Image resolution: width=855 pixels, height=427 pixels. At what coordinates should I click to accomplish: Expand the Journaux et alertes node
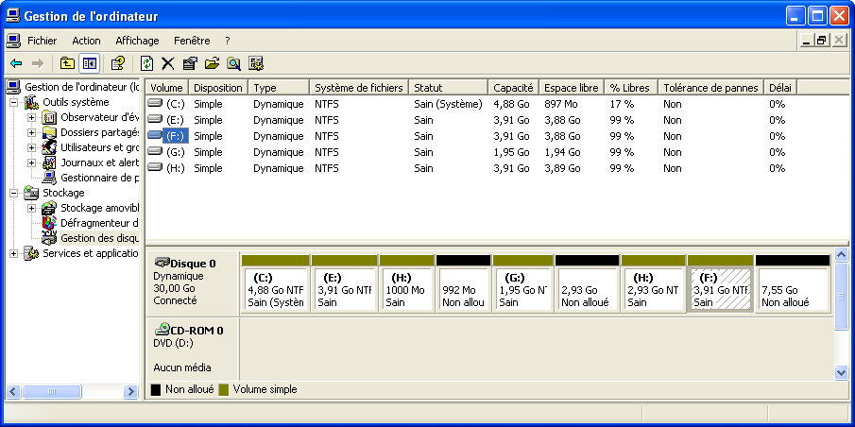click(31, 162)
